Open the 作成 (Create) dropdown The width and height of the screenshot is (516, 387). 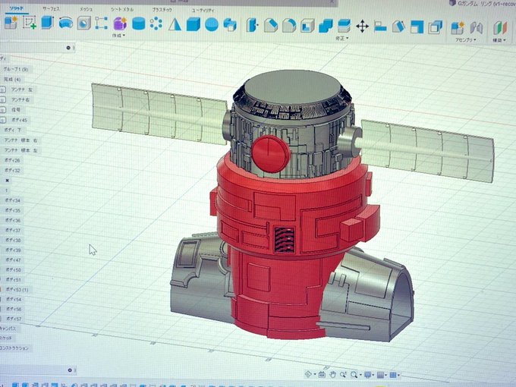coord(118,35)
